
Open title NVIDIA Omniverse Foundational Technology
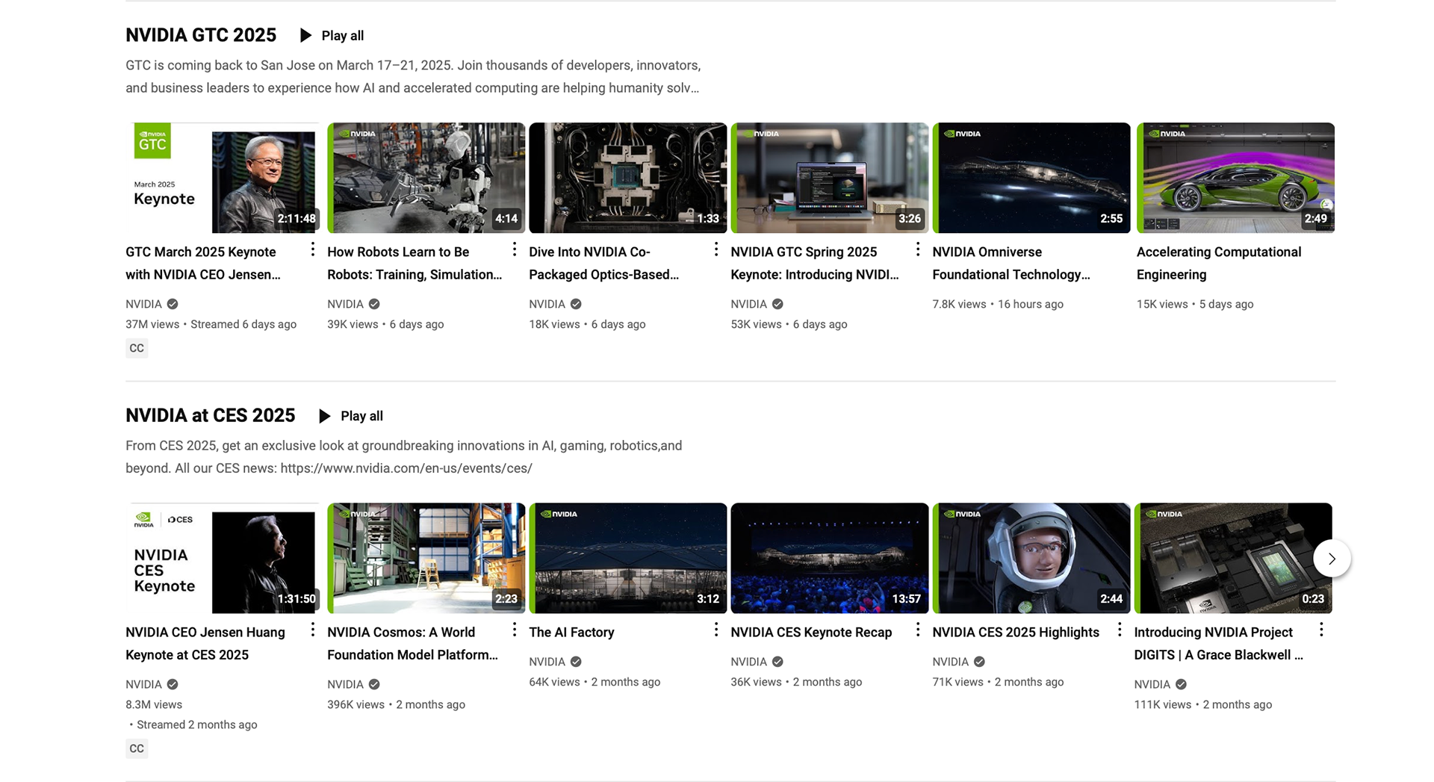pyautogui.click(x=1011, y=263)
